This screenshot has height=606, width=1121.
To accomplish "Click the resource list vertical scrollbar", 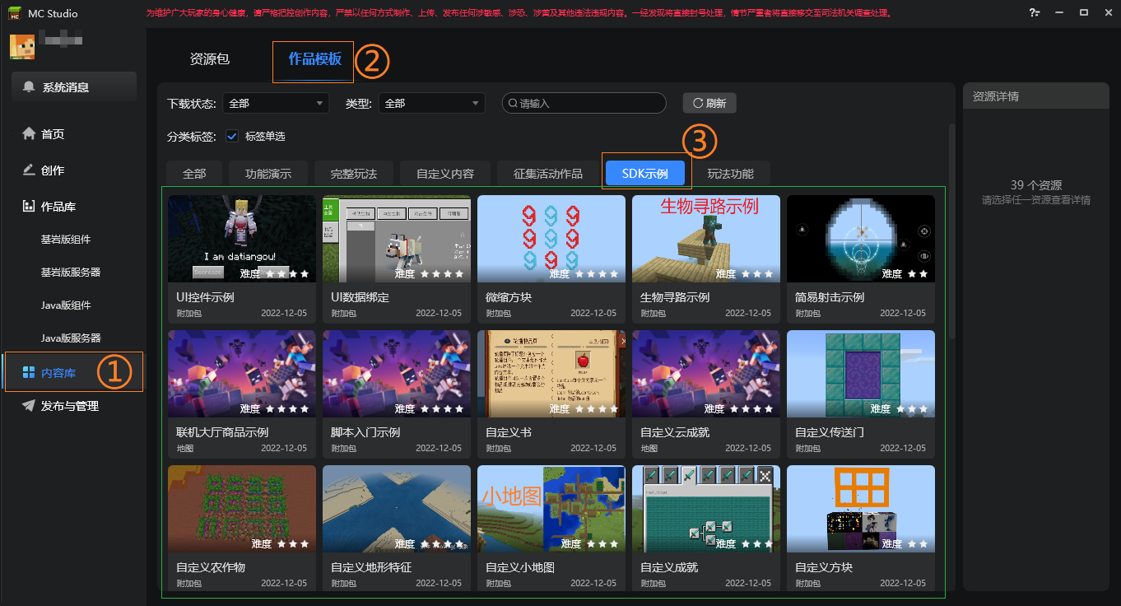I will pyautogui.click(x=952, y=232).
